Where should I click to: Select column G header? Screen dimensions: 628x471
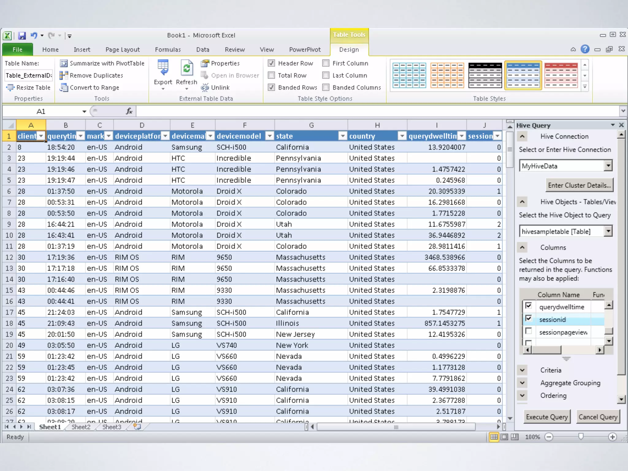coord(311,125)
